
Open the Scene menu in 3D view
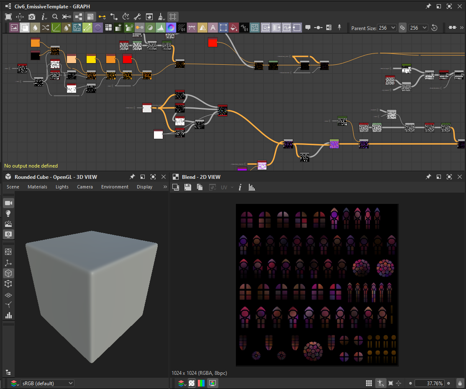13,187
